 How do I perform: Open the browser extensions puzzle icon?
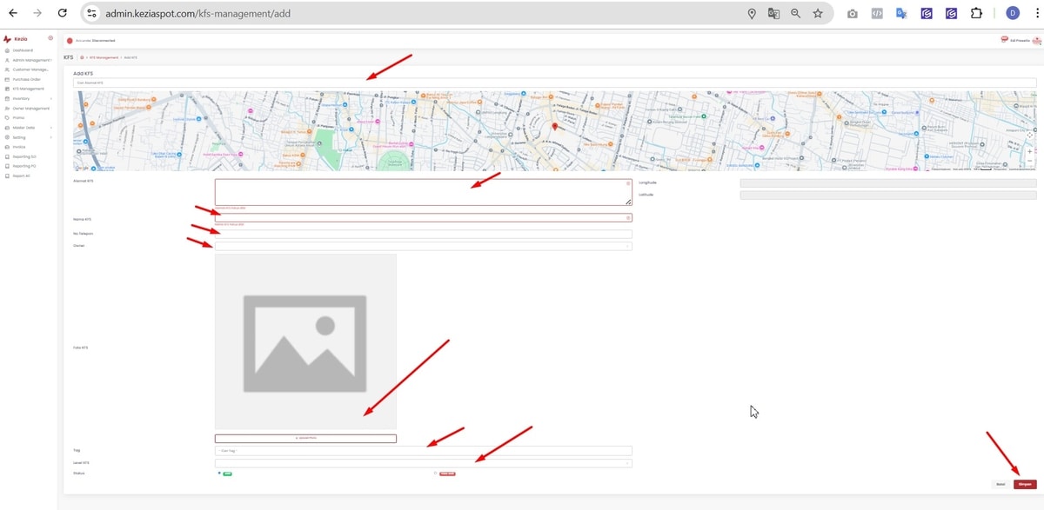[x=977, y=14]
